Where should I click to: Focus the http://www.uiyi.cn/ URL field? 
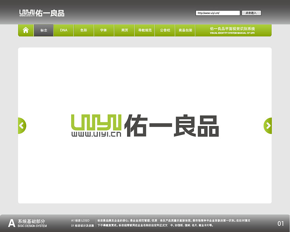point(218,13)
